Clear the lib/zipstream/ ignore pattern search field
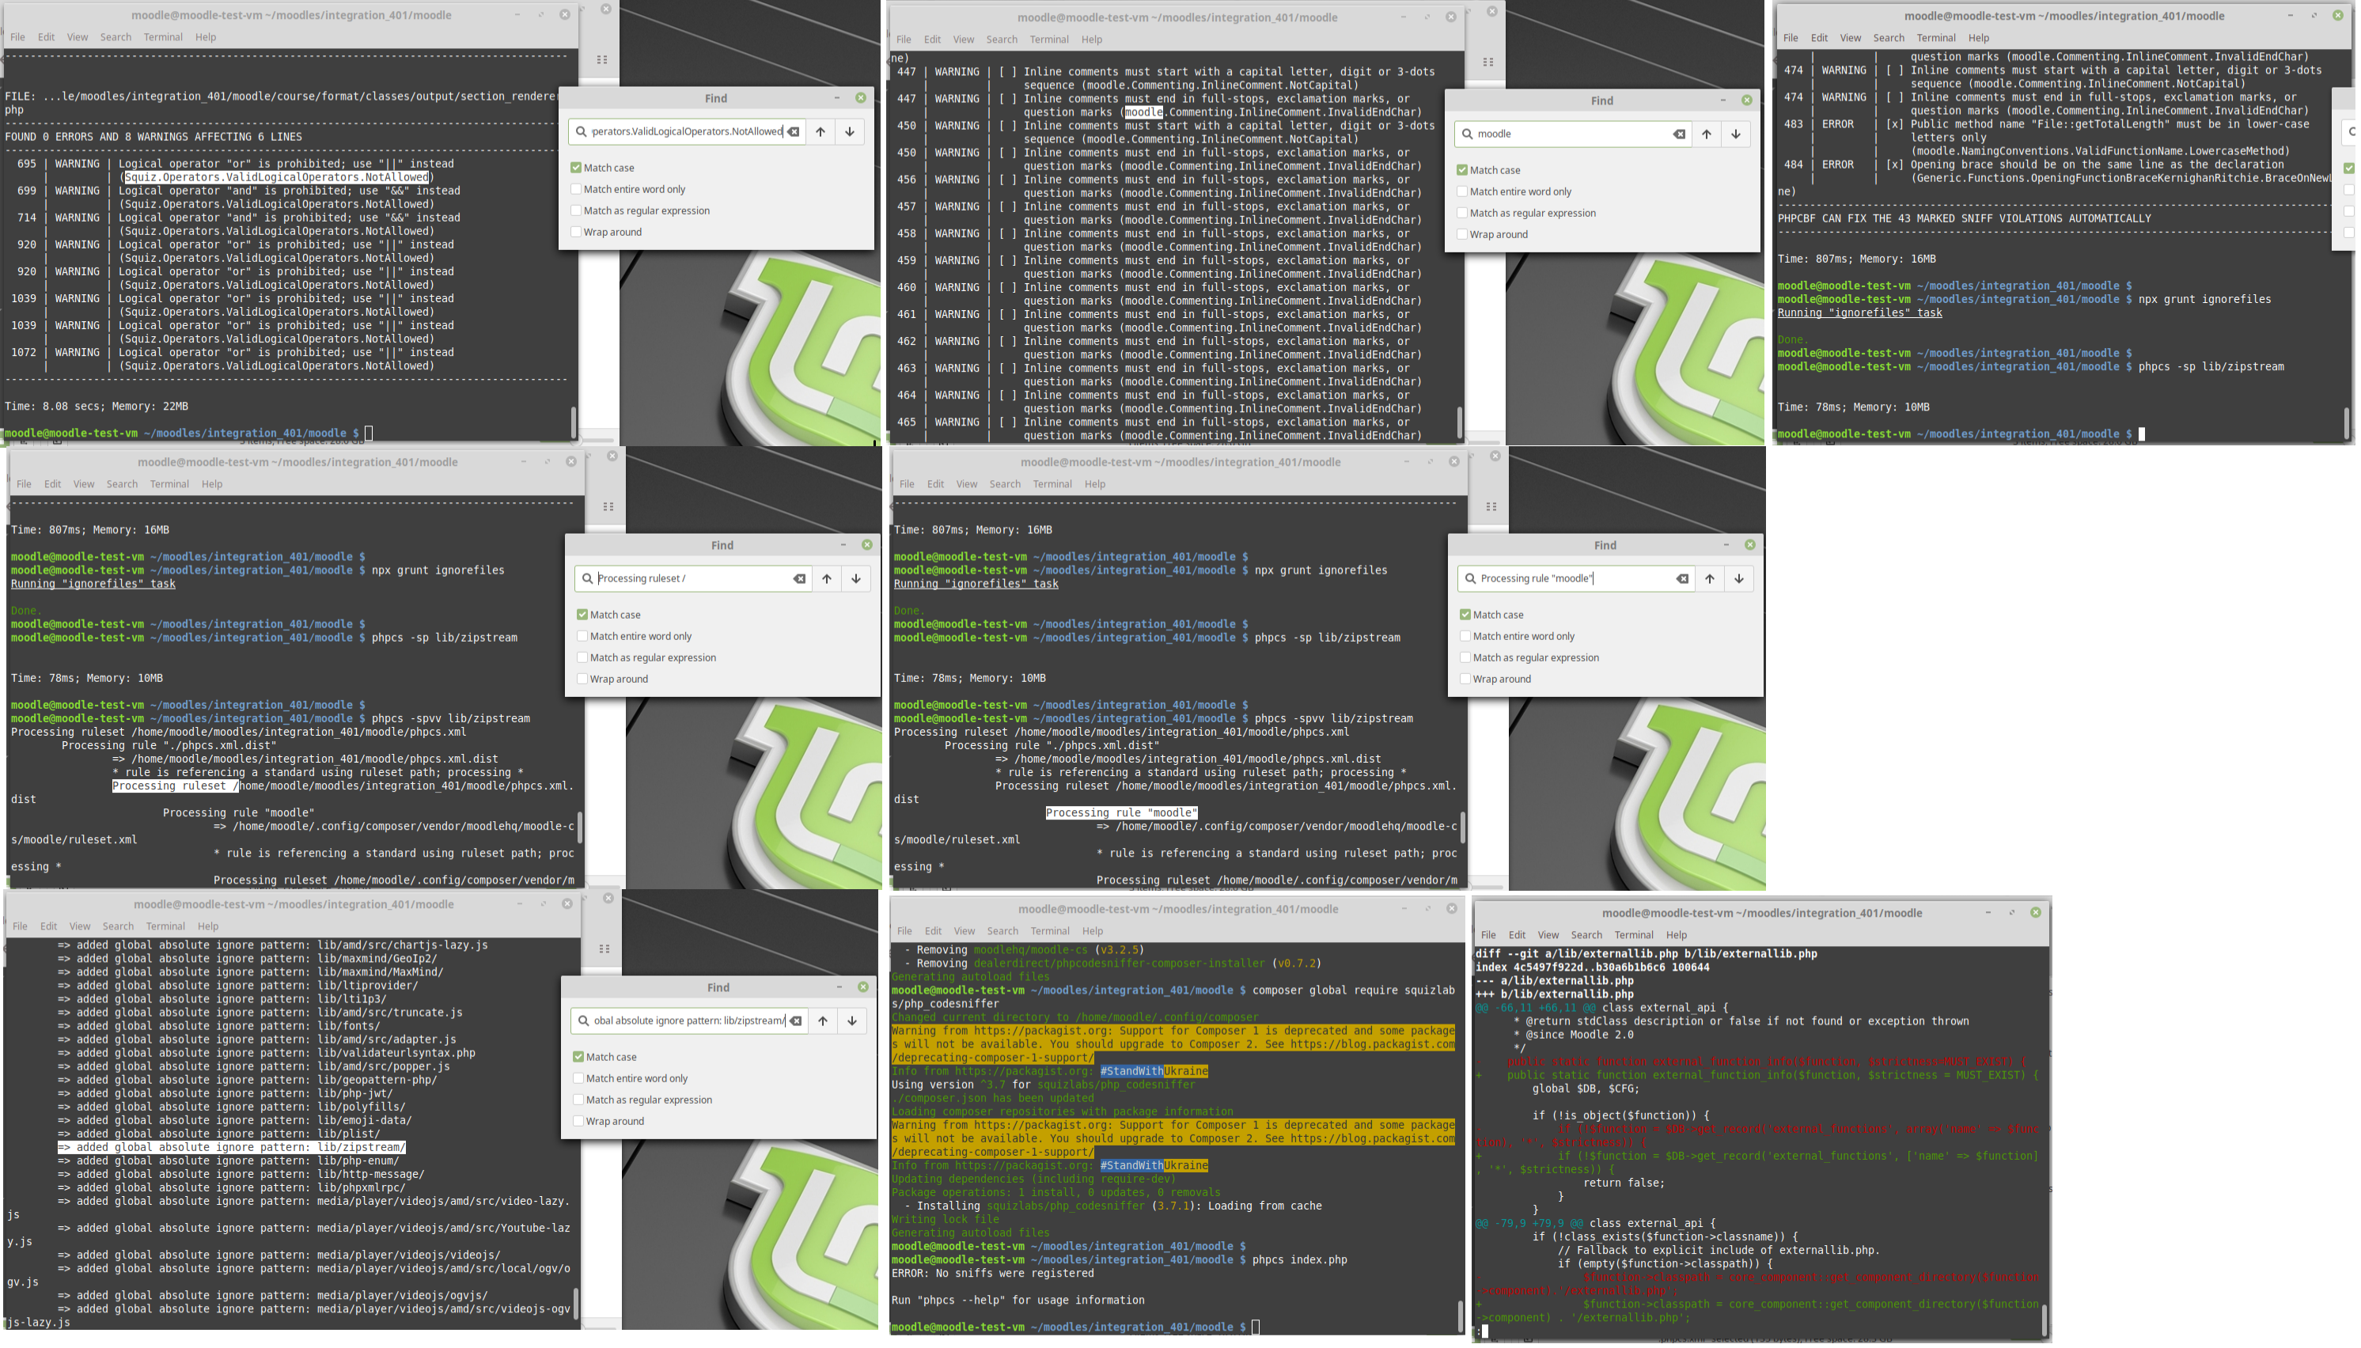The width and height of the screenshot is (2361, 1348). pos(795,1021)
